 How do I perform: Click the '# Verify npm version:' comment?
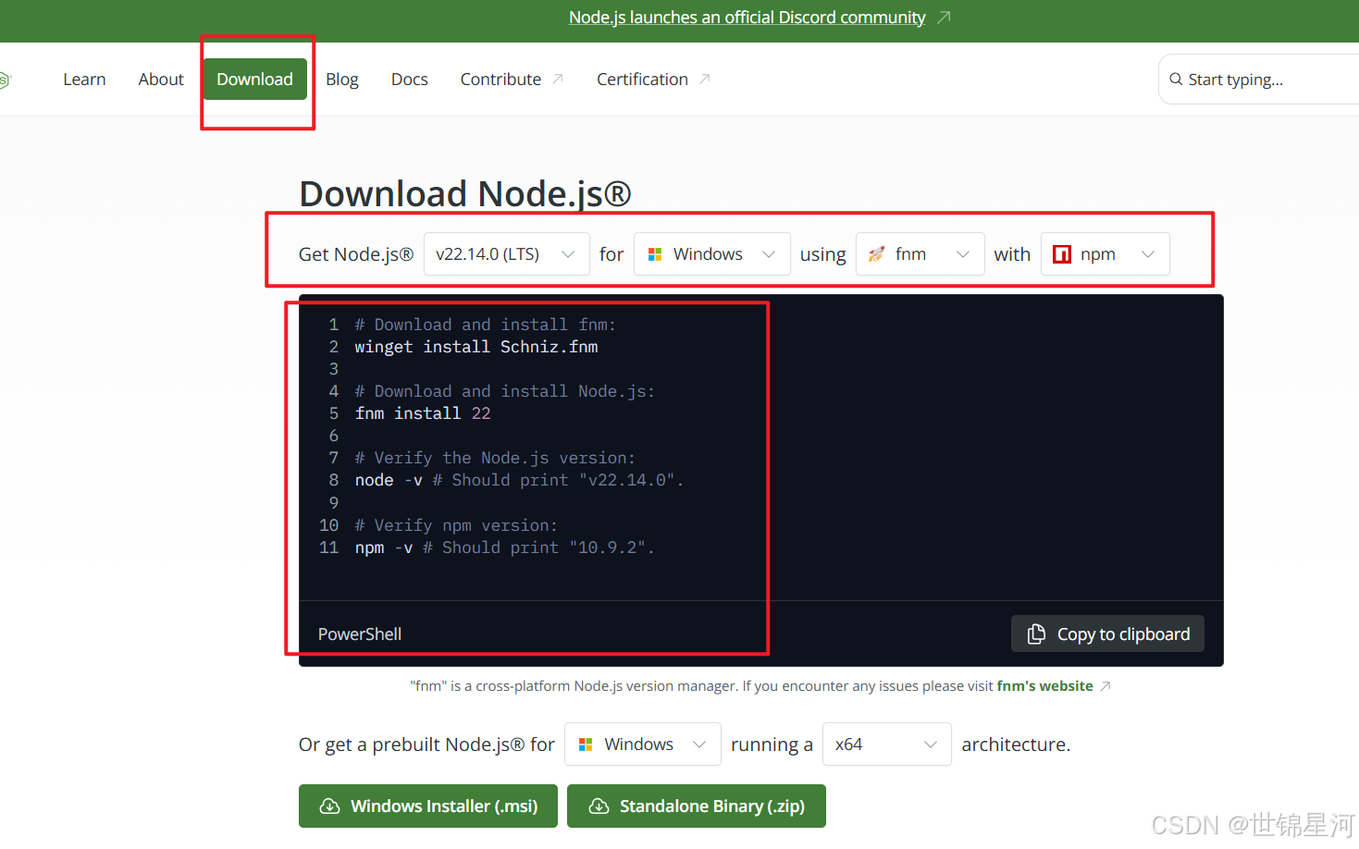456,525
